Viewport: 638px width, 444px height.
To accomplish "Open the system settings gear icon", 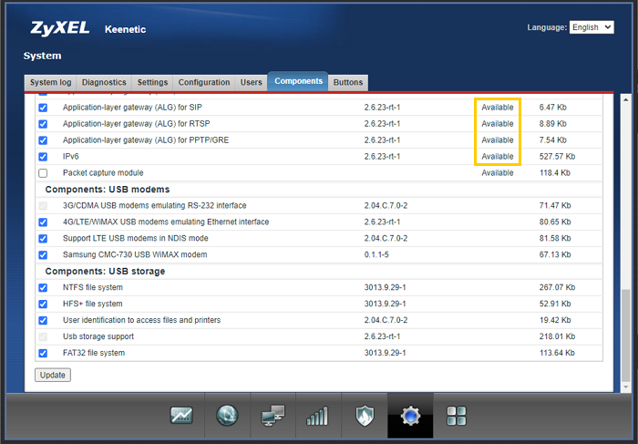I will [x=410, y=417].
